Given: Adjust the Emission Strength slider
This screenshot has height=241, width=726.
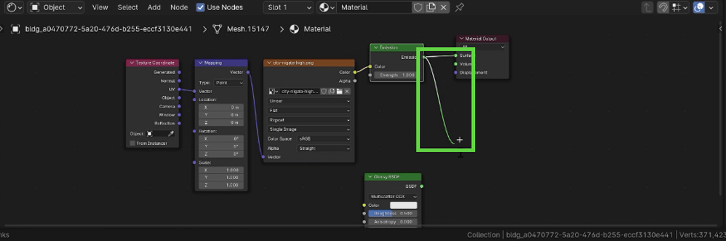Looking at the screenshot, I should [x=396, y=75].
